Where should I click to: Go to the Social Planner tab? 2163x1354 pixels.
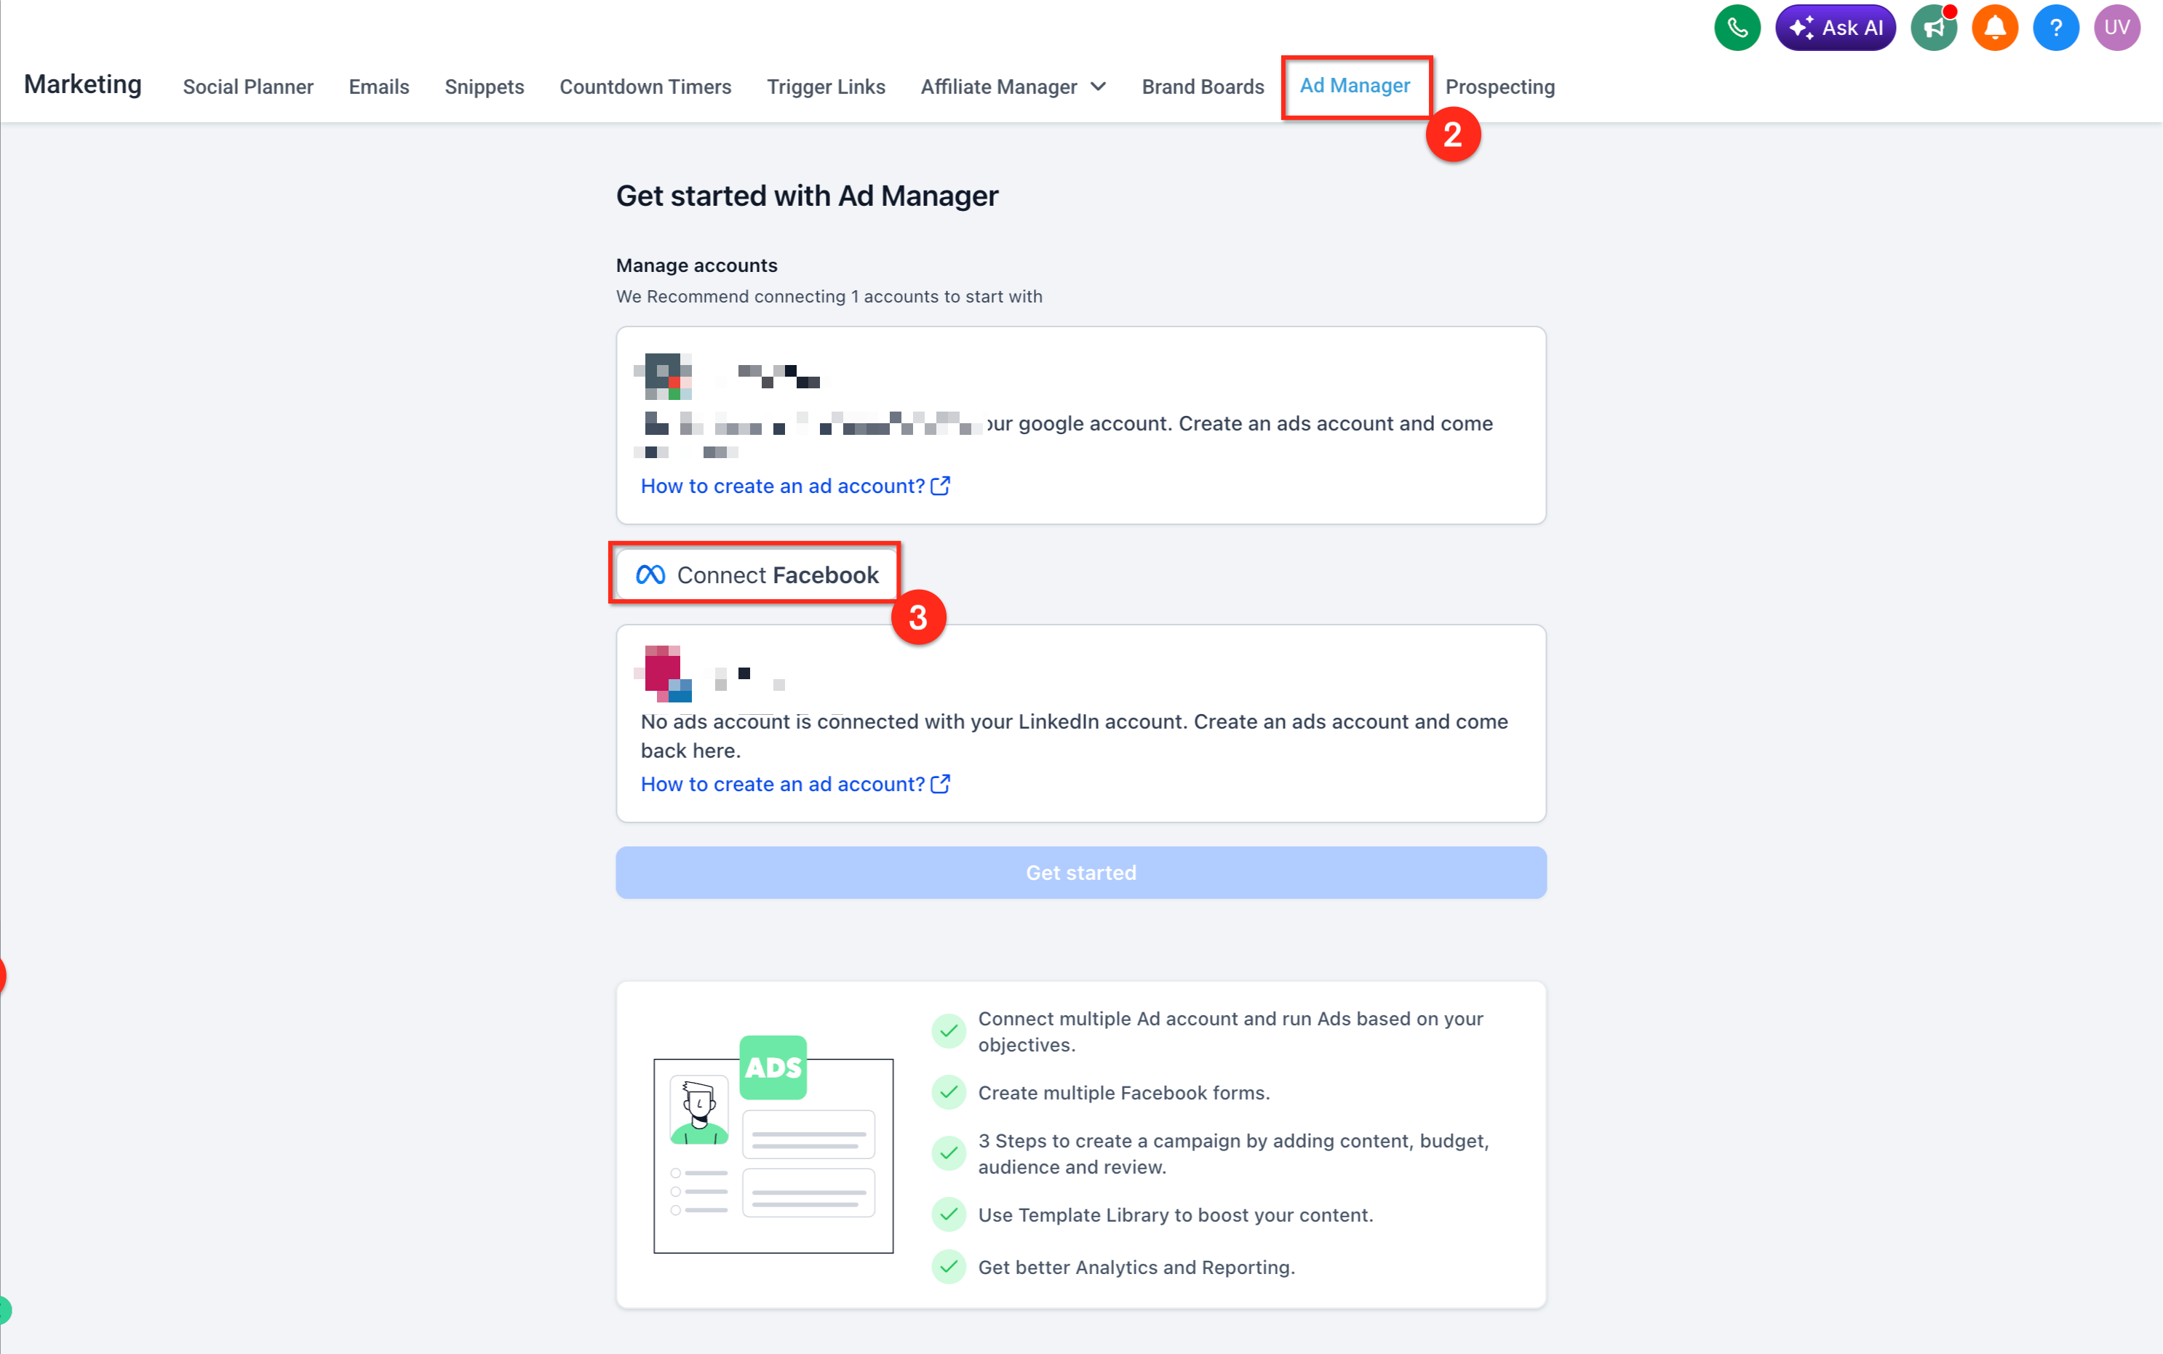248,87
